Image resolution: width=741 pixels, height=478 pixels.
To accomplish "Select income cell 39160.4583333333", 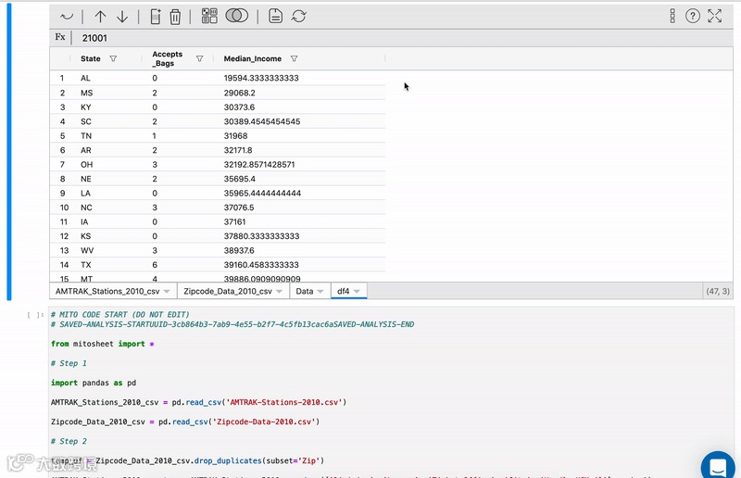I will pos(299,265).
